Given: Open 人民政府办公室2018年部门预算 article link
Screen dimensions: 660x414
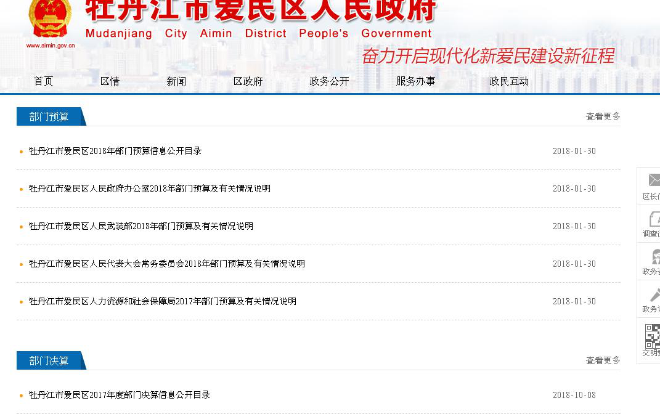Looking at the screenshot, I should [x=150, y=189].
